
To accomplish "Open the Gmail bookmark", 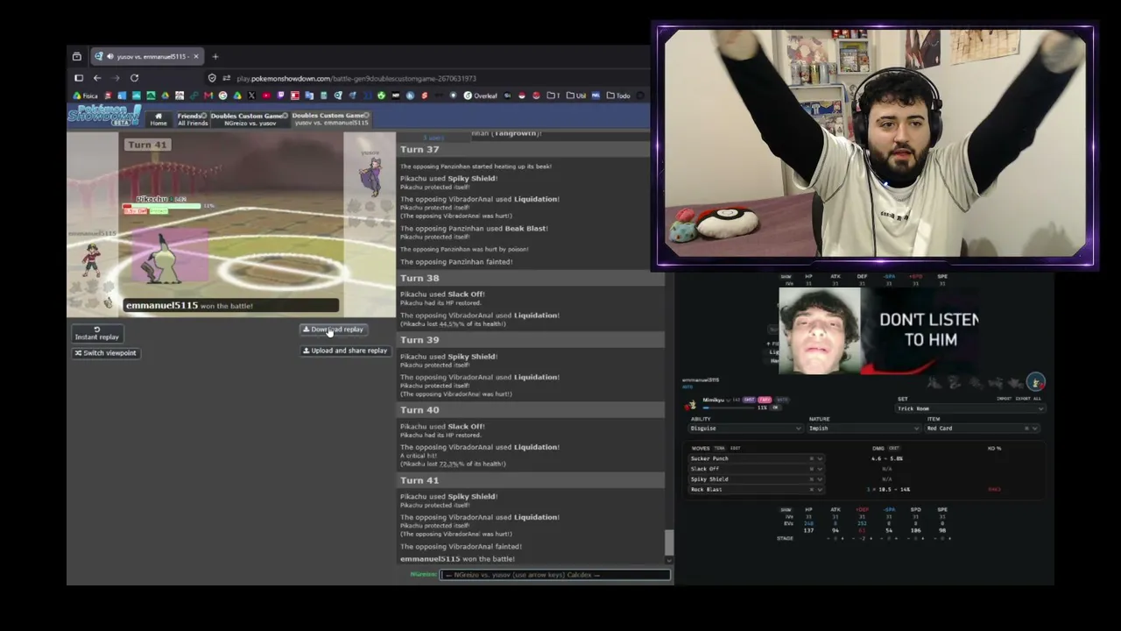I will 208,96.
